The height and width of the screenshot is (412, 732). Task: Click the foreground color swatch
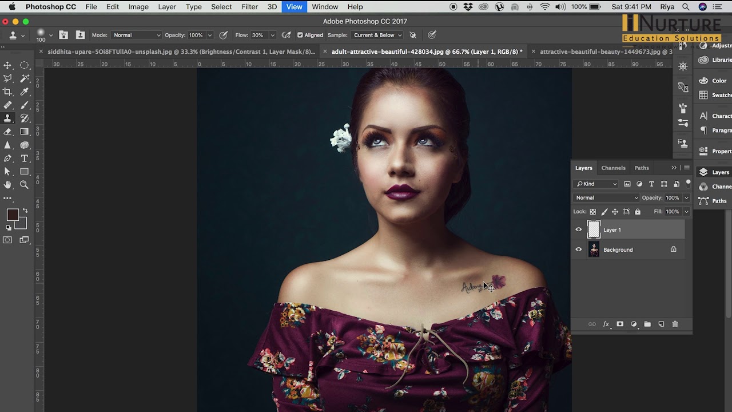tap(13, 215)
